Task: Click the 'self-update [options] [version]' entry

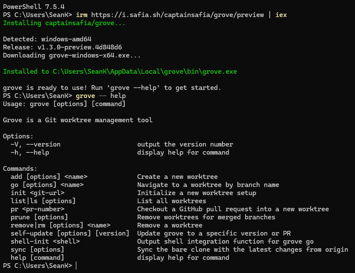Action: click(x=70, y=233)
